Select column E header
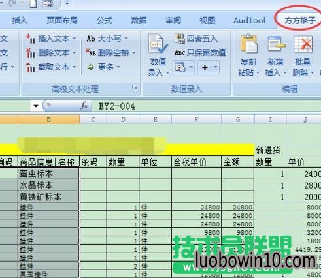 pos(156,119)
